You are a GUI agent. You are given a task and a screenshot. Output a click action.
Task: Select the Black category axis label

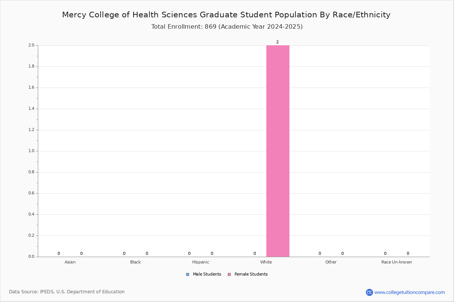pyautogui.click(x=135, y=262)
